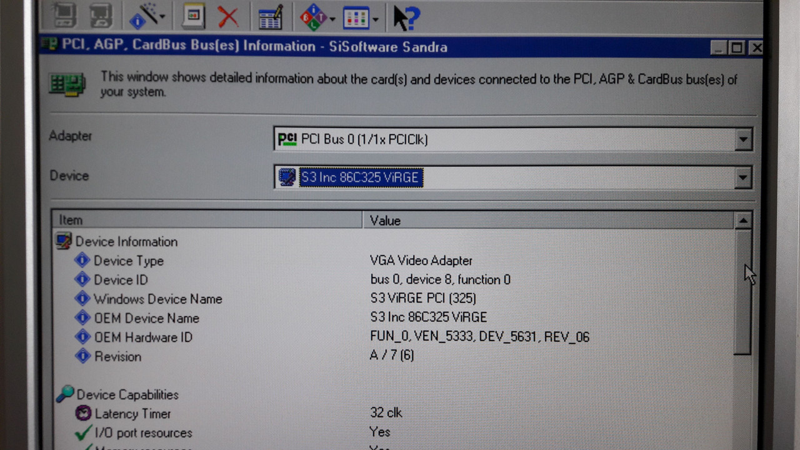Viewport: 800px width, 450px height.
Task: Click the info icon beside Revision
Action: [82, 356]
